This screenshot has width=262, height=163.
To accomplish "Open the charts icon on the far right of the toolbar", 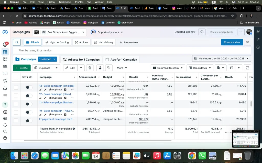I will point(247,68).
